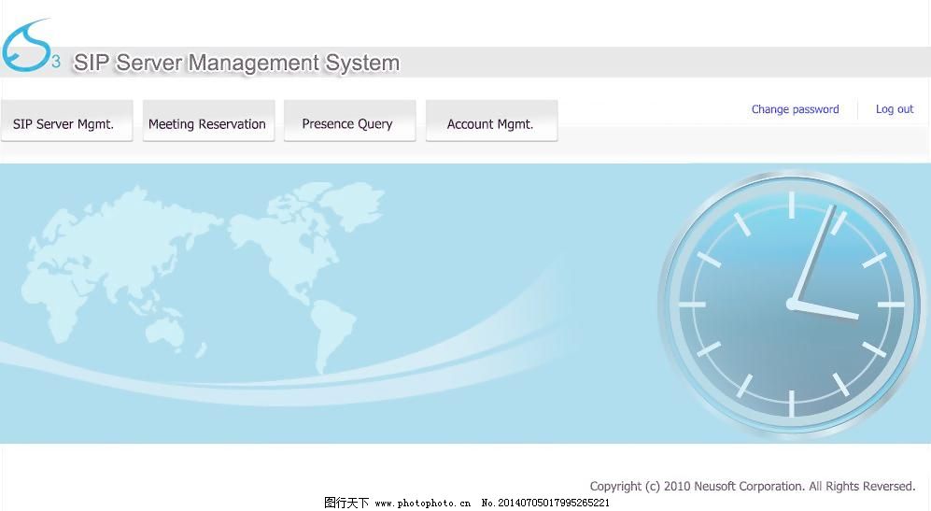Click the Neusoft copyright notice text
931x511 pixels.
point(752,486)
